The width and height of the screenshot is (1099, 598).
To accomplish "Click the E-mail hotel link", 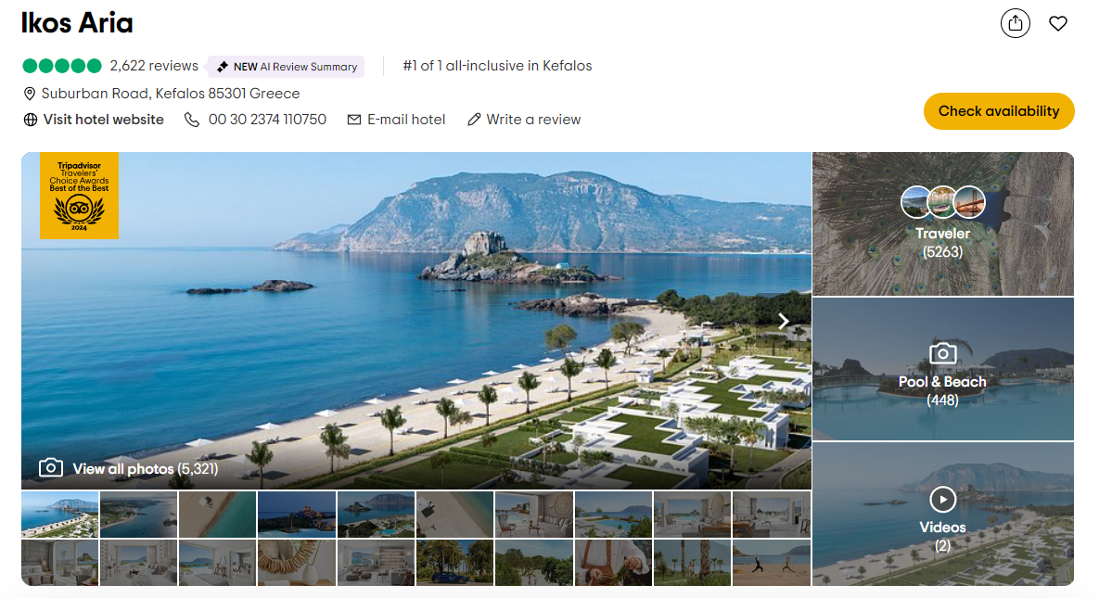I will pyautogui.click(x=406, y=120).
